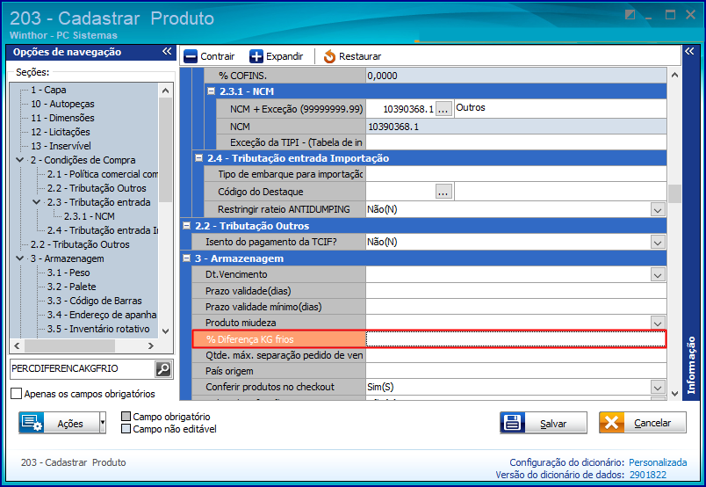Select 3.3 - Código de Barras tree item
706x487 pixels.
pos(95,301)
